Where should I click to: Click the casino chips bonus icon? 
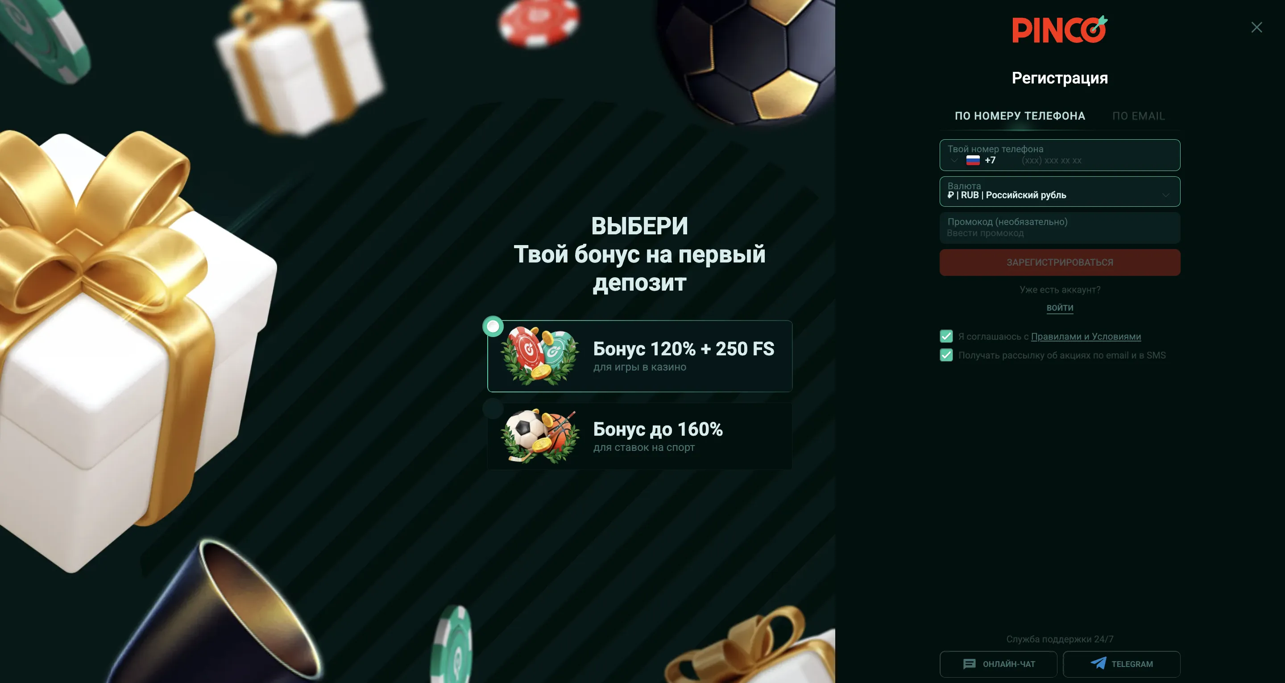540,355
